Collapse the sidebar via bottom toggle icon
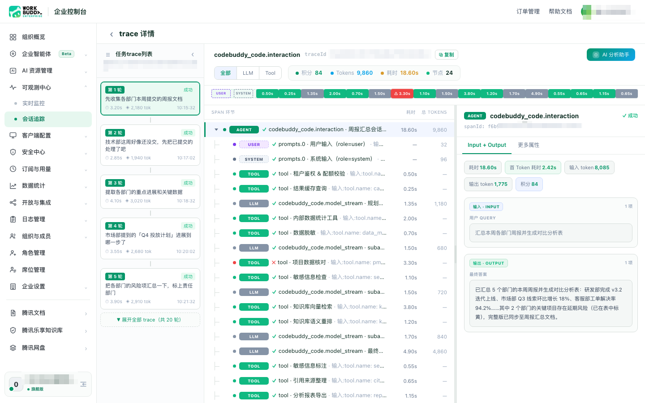The height and width of the screenshot is (403, 645). [83, 384]
